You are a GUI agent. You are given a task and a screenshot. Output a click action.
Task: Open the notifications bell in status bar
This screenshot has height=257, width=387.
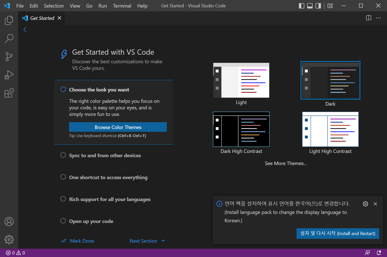[x=379, y=253]
